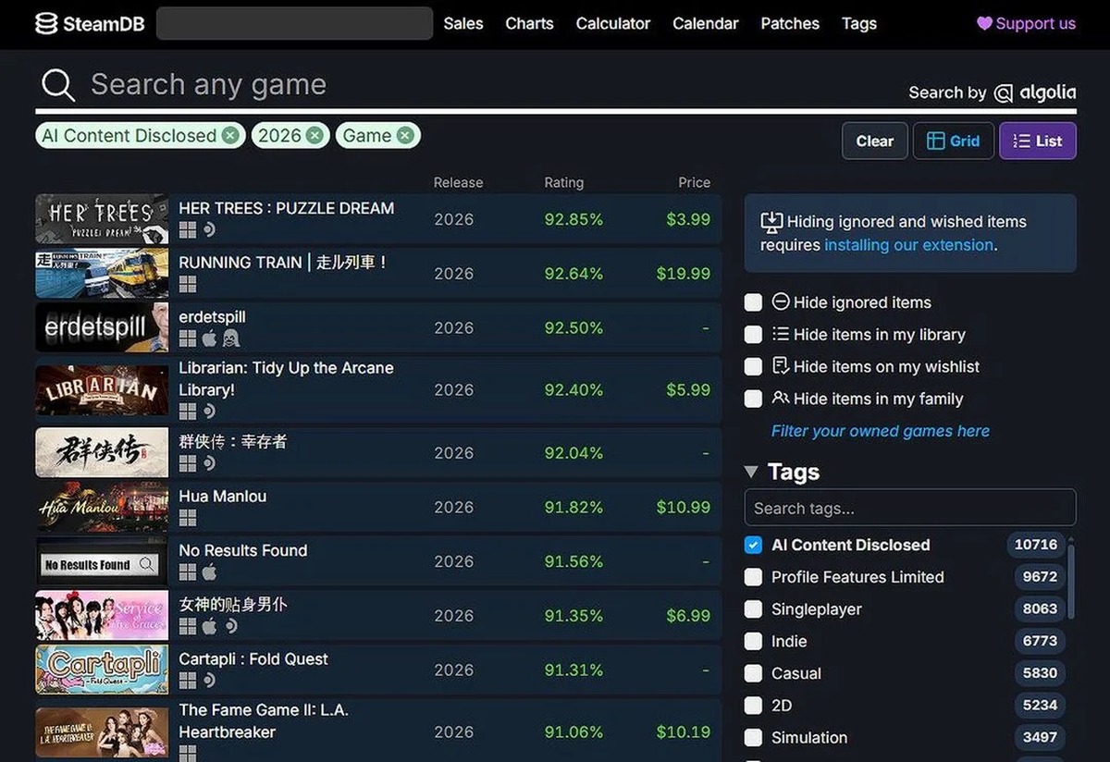Check the Casual tag checkbox
Viewport: 1110px width, 762px height.
point(754,673)
